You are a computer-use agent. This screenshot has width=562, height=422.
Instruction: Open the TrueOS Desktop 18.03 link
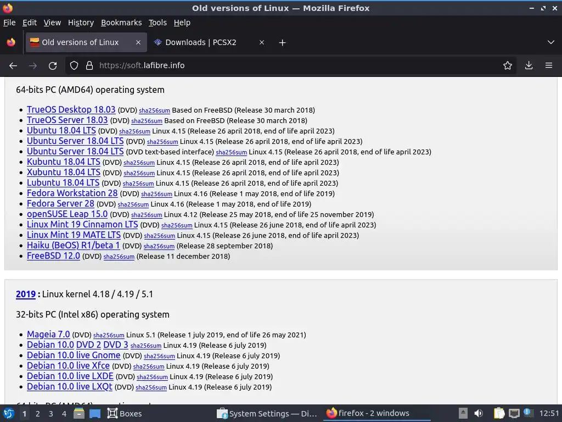[x=71, y=109]
